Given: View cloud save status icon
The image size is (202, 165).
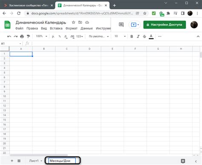Looking at the screenshot, I should pos(87,22).
